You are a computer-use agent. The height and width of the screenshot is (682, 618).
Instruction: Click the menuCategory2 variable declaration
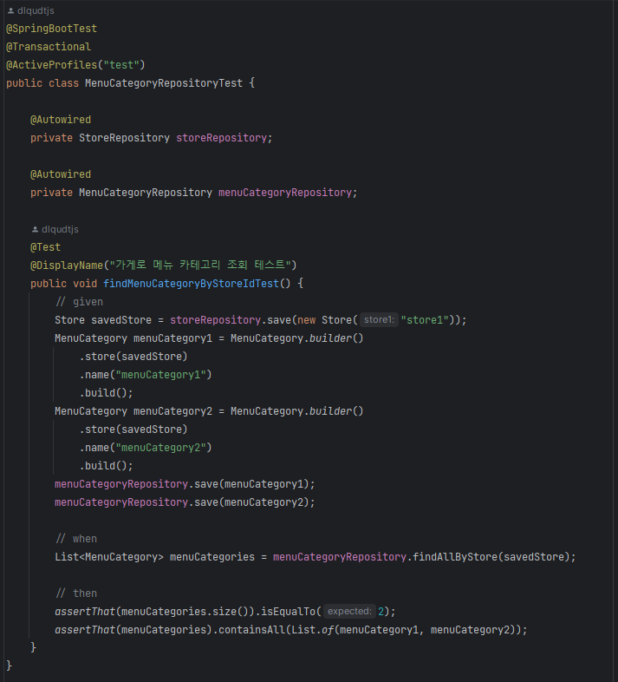tap(173, 411)
